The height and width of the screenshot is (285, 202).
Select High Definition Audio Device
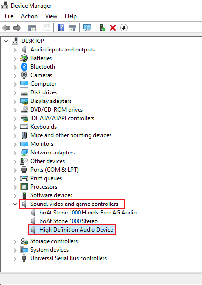click(x=76, y=230)
